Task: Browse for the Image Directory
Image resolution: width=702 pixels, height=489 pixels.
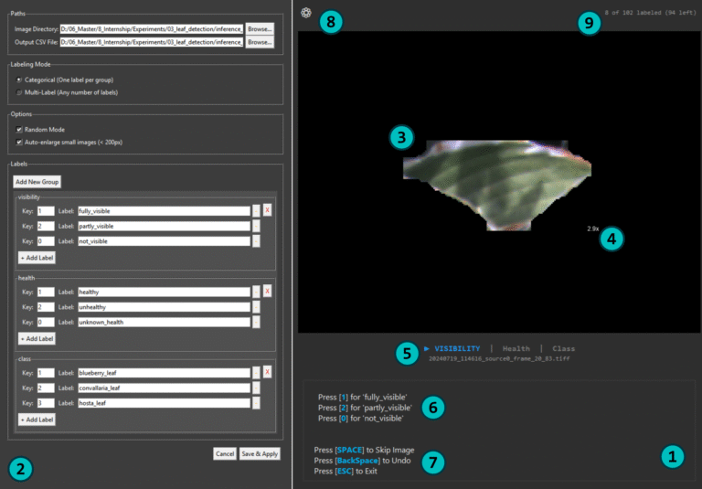Action: 260,29
